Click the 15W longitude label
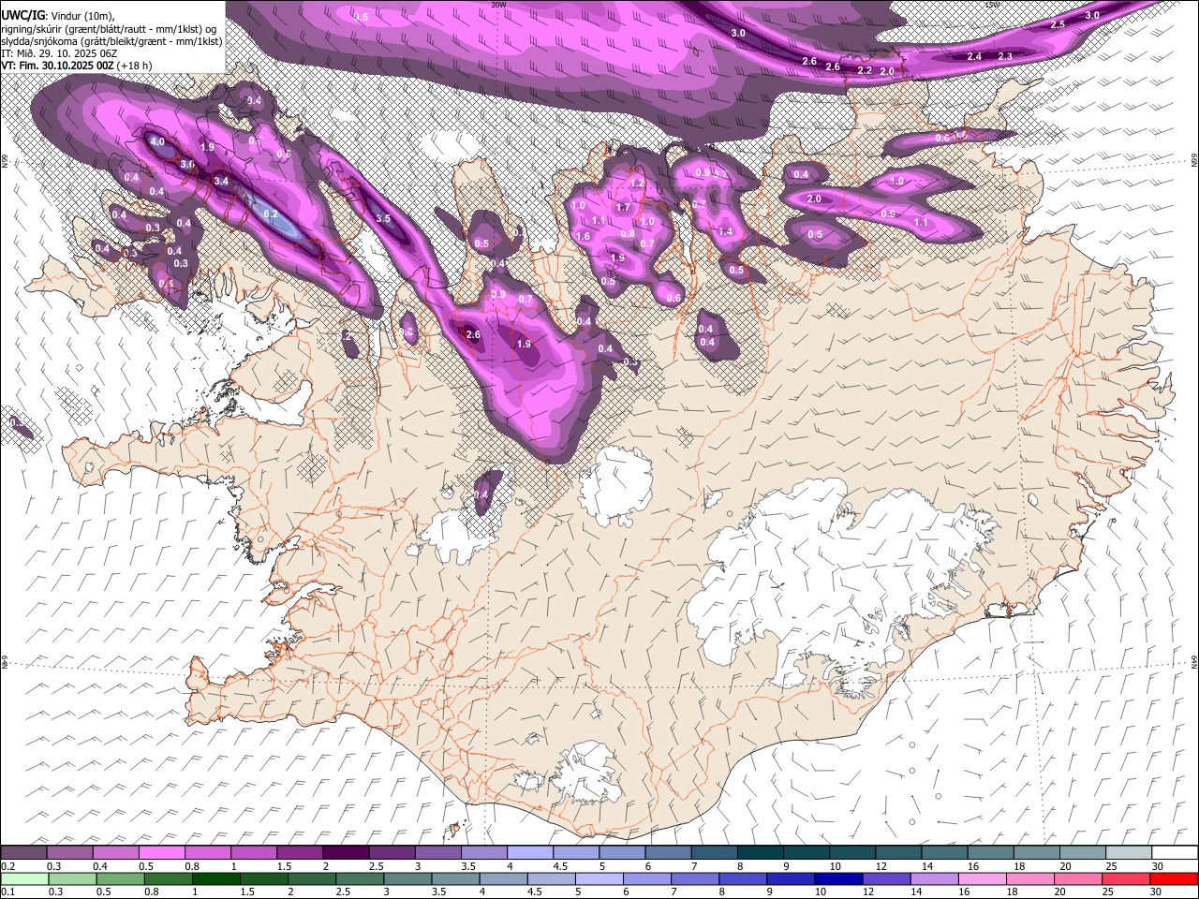 993,5
